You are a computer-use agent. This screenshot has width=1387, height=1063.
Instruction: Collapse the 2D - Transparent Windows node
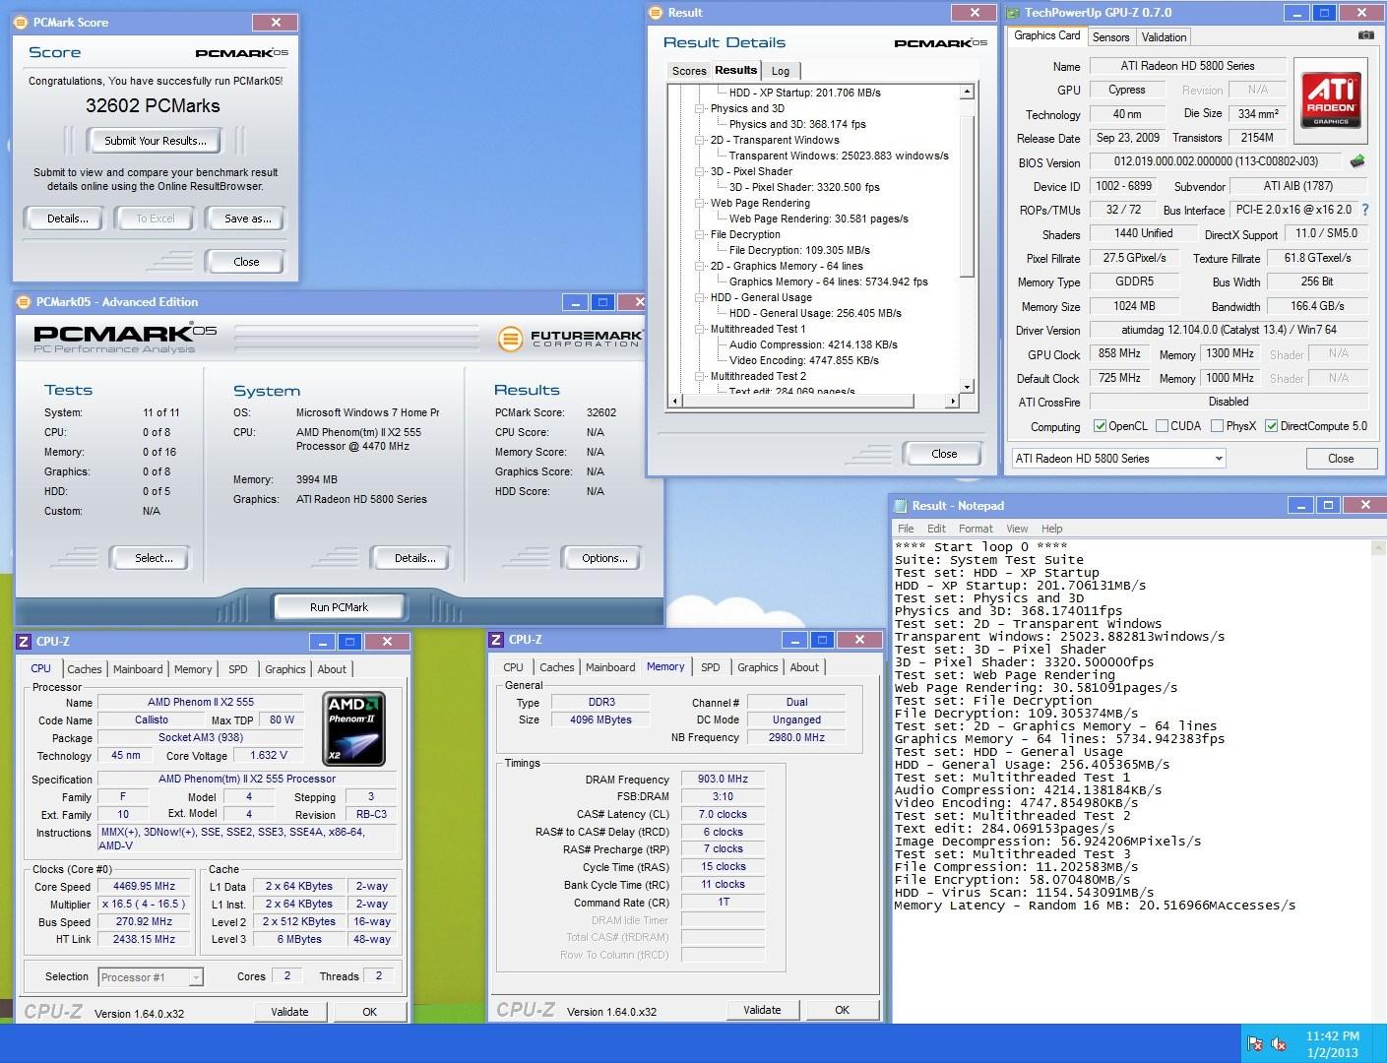[700, 140]
